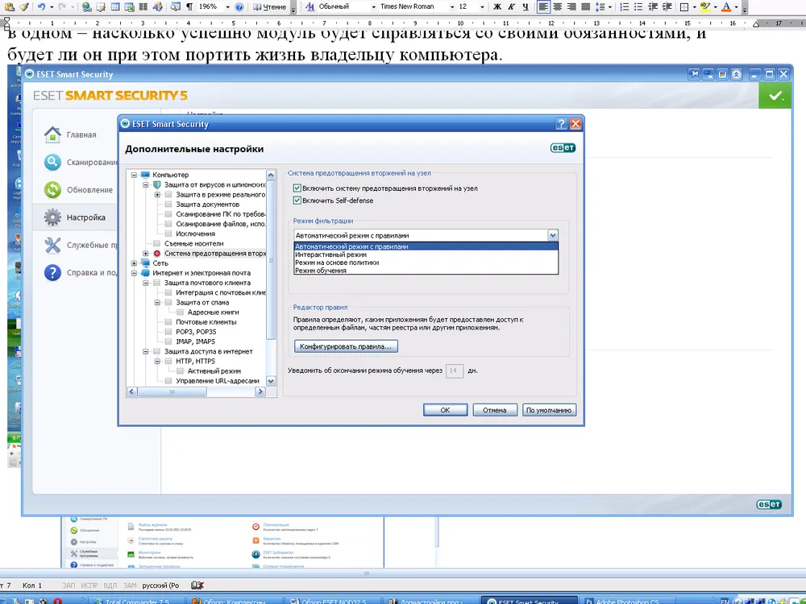Click the Bold formatting icon in Word toolbar
The width and height of the screenshot is (806, 604).
point(497,7)
